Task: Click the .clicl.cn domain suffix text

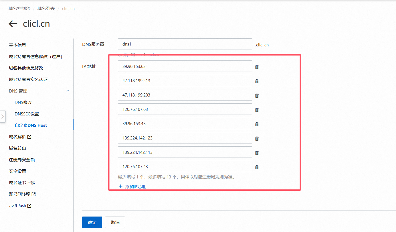Action: click(x=262, y=45)
